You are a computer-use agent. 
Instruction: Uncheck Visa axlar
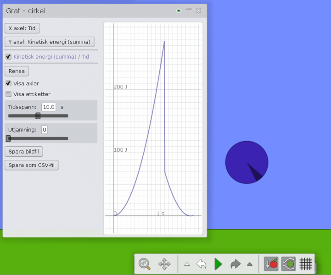pos(8,83)
